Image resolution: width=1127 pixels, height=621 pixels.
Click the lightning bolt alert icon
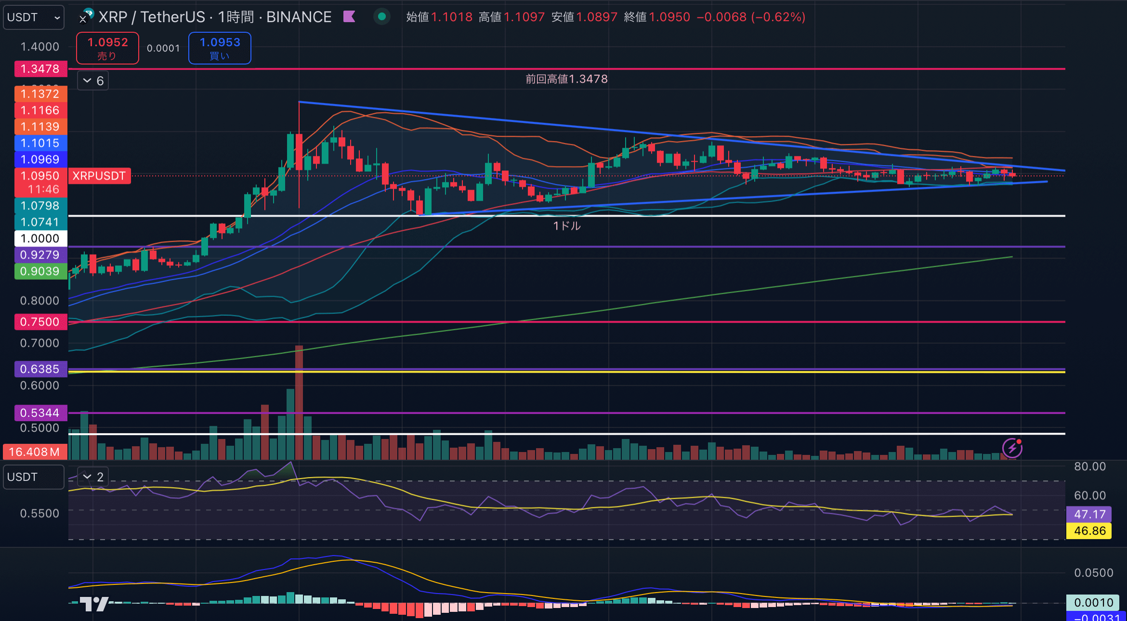pyautogui.click(x=1012, y=448)
